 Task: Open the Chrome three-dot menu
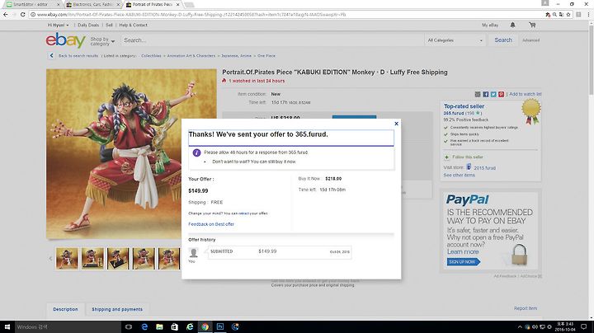tap(589, 14)
